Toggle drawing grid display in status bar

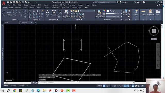tap(104, 86)
